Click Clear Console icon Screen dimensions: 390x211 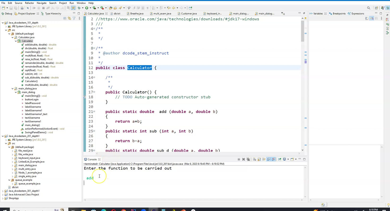point(254,159)
